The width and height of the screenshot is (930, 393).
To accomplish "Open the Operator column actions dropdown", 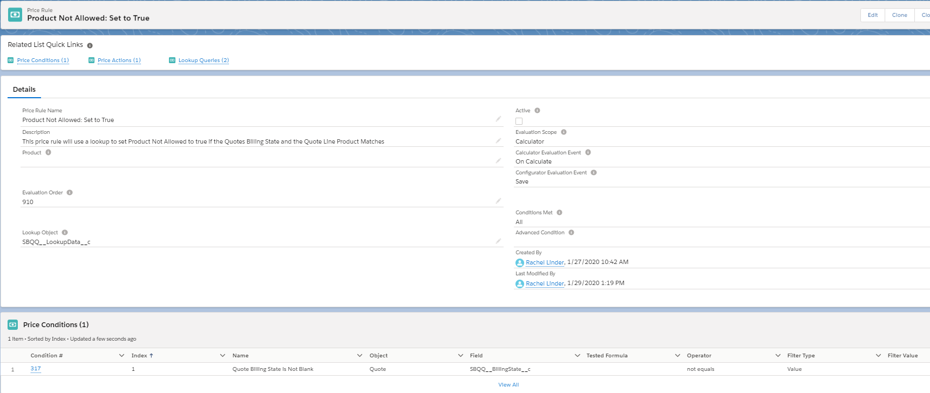I will (778, 355).
